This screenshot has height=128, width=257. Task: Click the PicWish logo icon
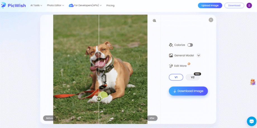[4, 6]
